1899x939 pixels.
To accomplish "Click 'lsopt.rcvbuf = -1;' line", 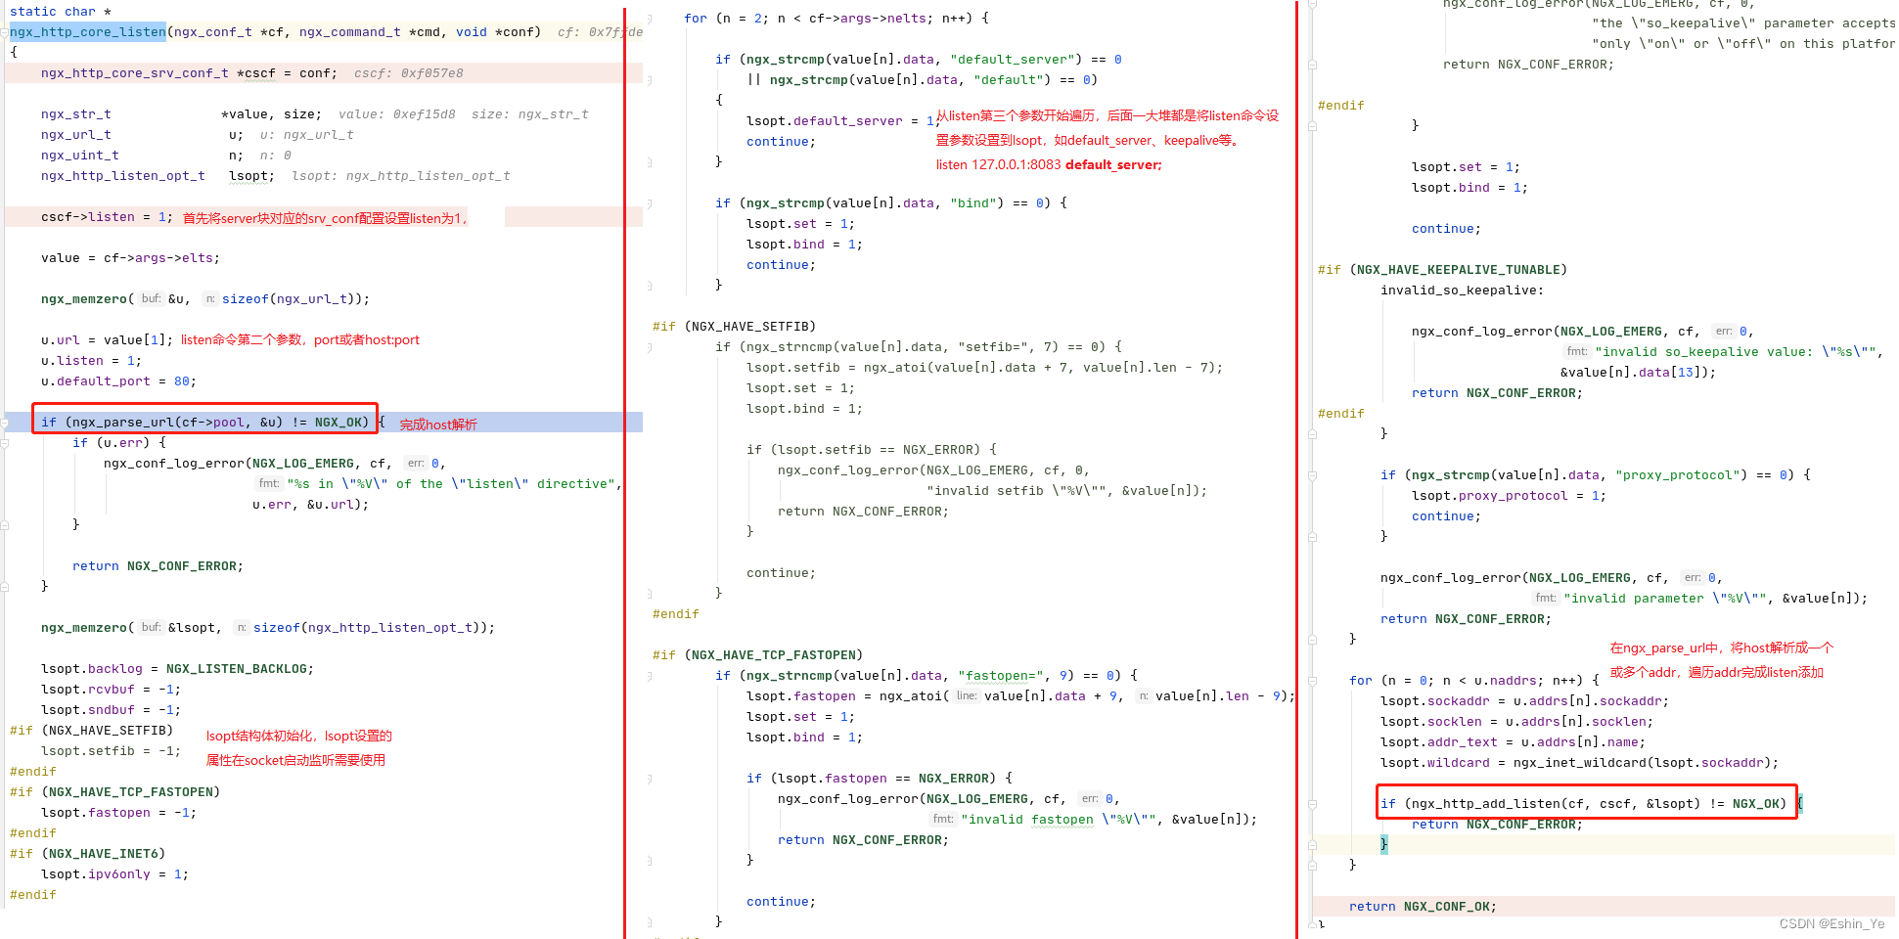I will [x=111, y=690].
